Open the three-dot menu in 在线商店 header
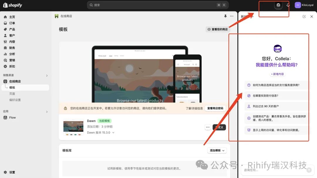The width and height of the screenshot is (317, 178). click(x=232, y=16)
